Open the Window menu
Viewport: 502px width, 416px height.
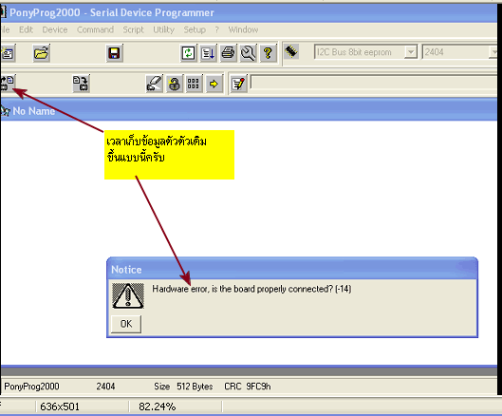click(243, 29)
